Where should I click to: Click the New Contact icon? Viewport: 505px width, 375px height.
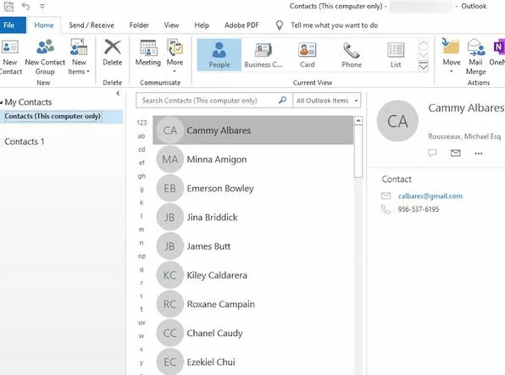click(10, 57)
